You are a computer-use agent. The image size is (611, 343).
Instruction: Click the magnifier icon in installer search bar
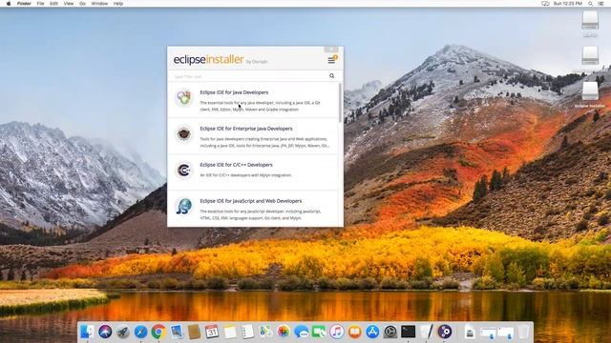click(x=331, y=76)
